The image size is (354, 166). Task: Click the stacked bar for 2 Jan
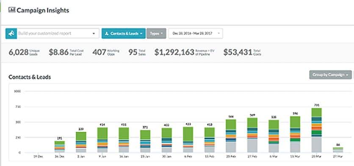[81, 142]
